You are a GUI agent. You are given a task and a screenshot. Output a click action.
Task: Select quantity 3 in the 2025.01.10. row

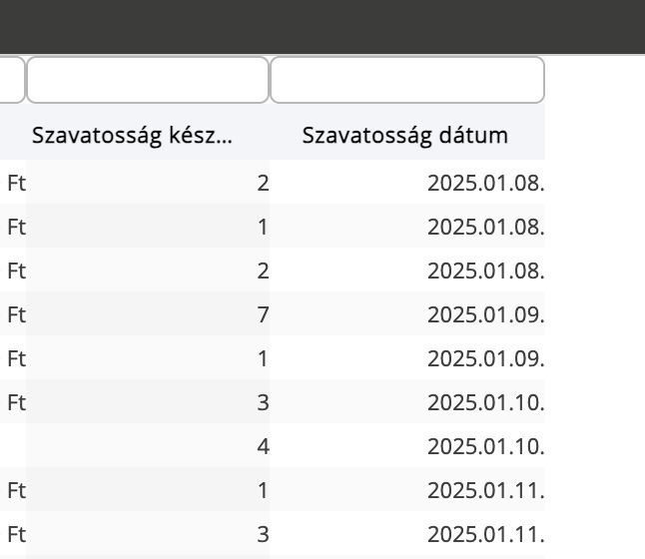click(x=147, y=402)
